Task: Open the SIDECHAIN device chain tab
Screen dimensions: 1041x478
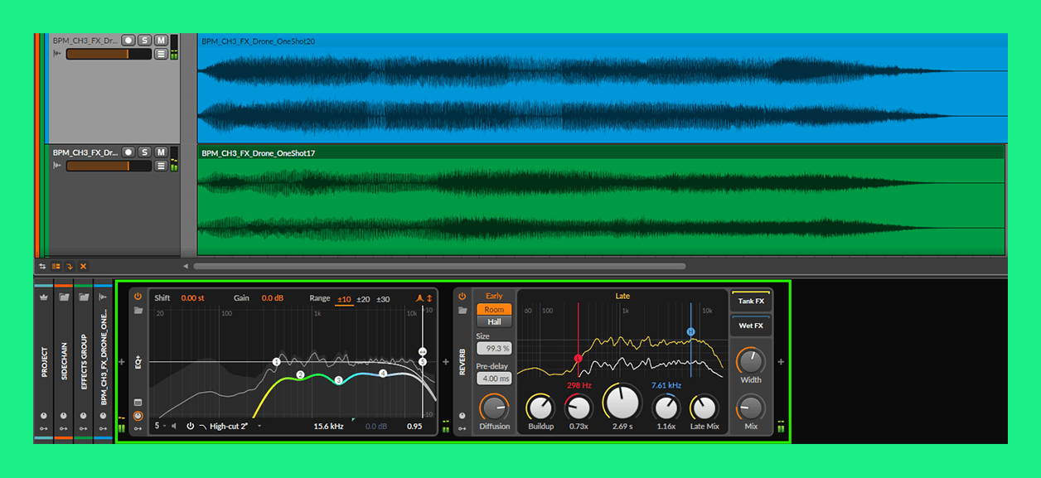Action: [x=65, y=356]
